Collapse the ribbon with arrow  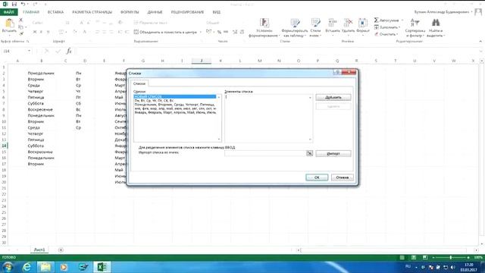pyautogui.click(x=480, y=41)
